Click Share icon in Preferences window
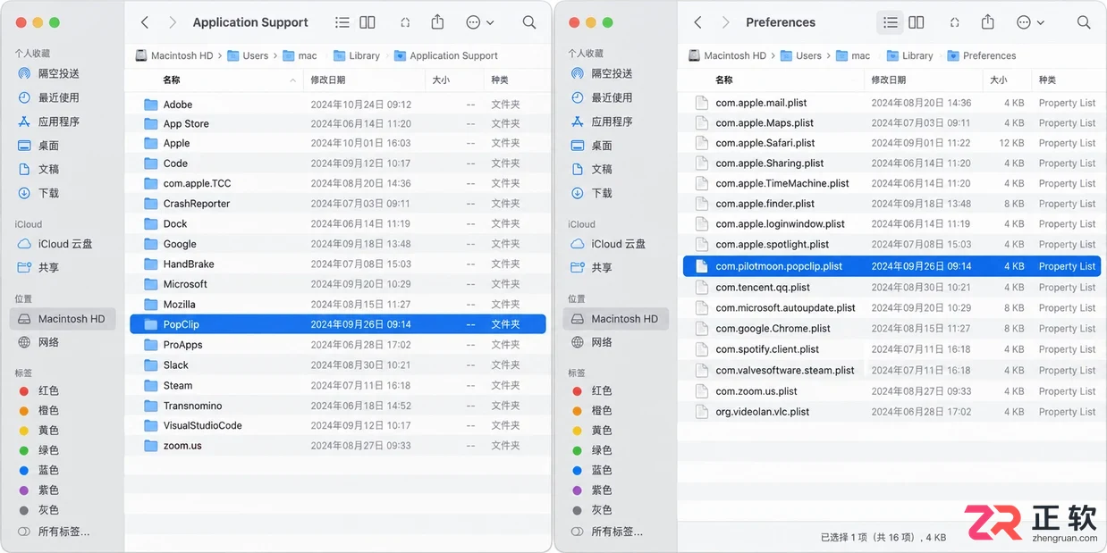 tap(987, 21)
